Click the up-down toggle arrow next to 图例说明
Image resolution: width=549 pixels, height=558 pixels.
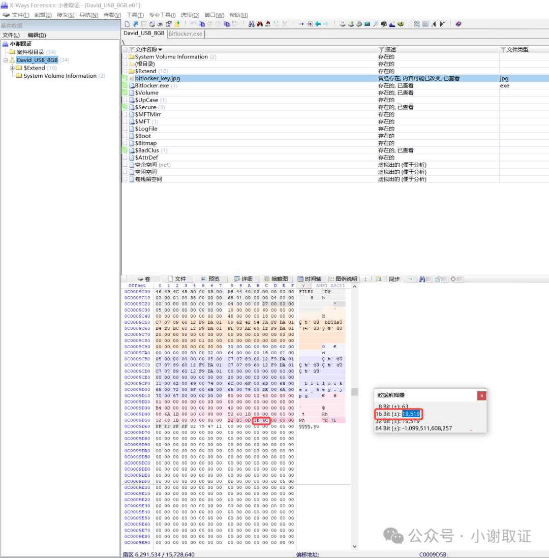point(365,279)
